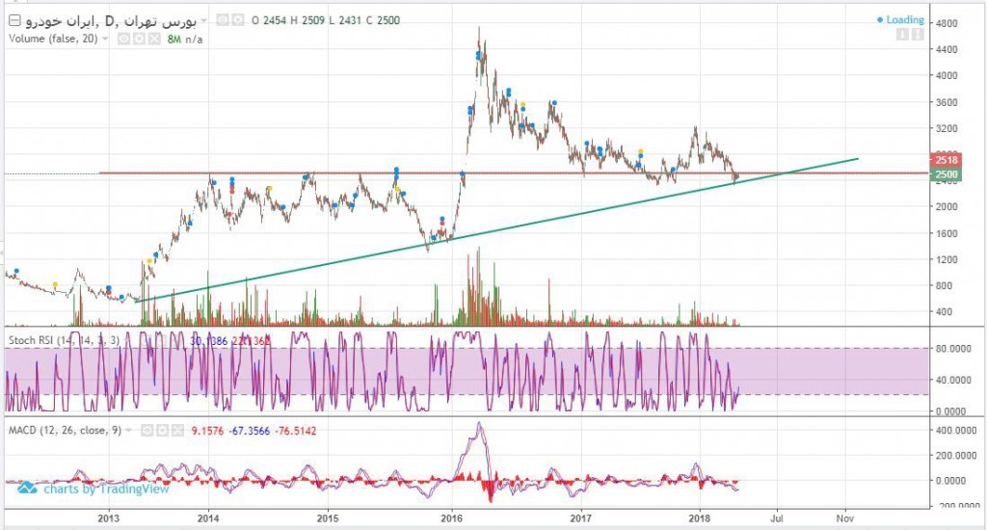Click the Loading status indicator

901,20
